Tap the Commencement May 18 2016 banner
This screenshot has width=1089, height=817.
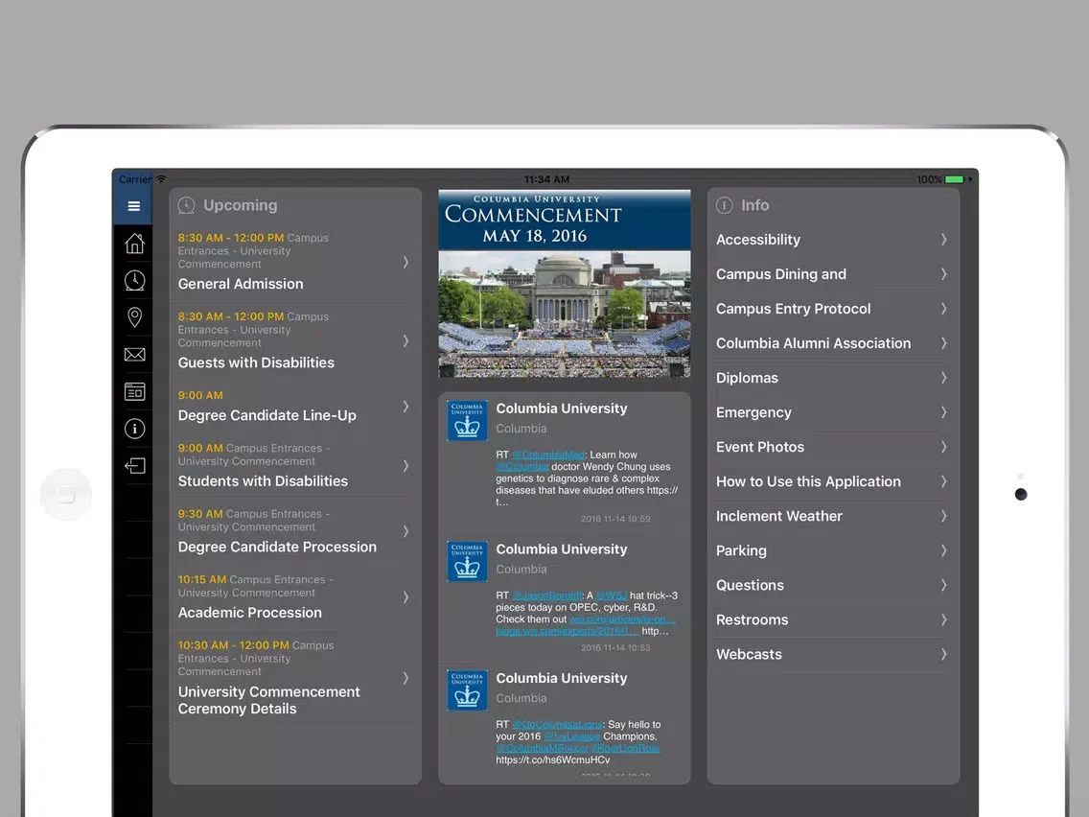tap(564, 221)
